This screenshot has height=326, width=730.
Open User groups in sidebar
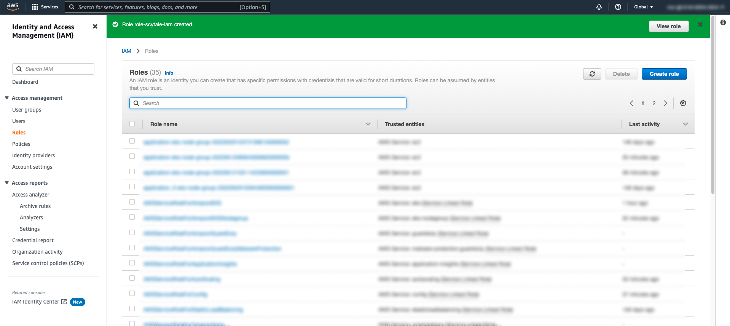(27, 110)
